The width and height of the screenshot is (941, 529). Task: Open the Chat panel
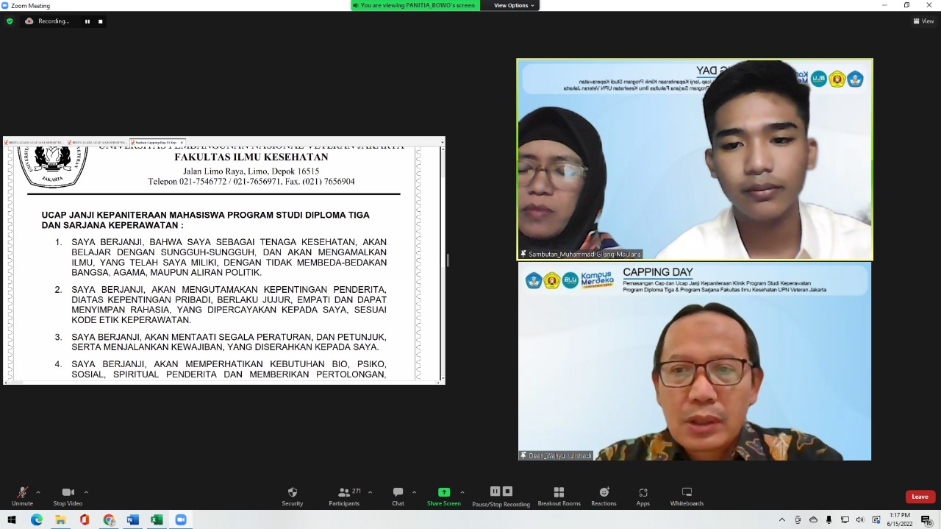398,497
